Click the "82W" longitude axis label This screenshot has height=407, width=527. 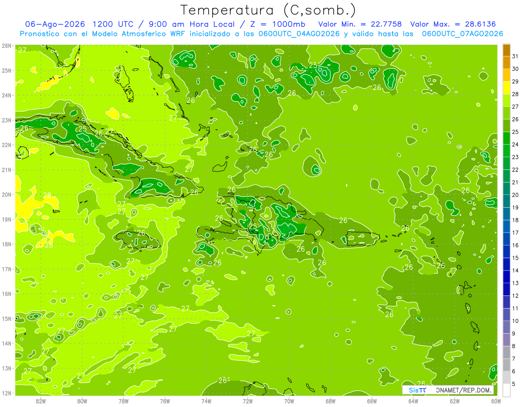(x=40, y=401)
